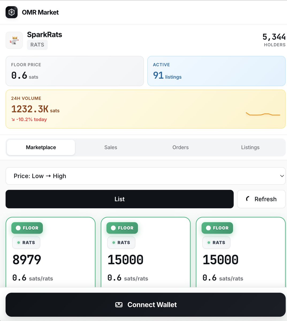Open the SparkRats token avatar image

pos(14,40)
